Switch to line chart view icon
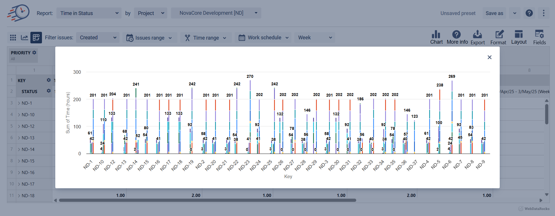The height and width of the screenshot is (216, 555). click(25, 38)
